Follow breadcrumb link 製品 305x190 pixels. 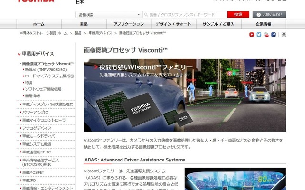coord(78,33)
